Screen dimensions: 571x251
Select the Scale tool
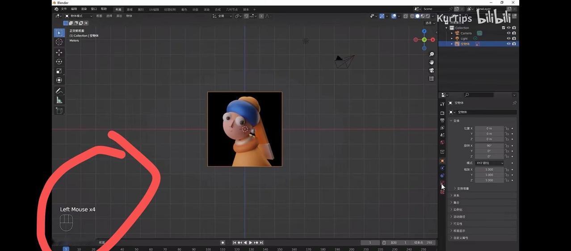coord(59,71)
